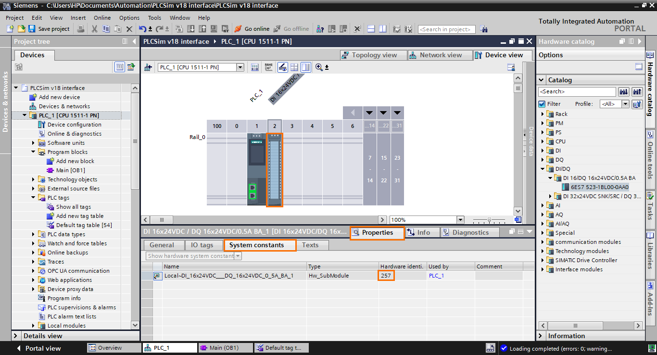This screenshot has height=355, width=657.
Task: Collapse the DI/DQ category in Hardware catalog
Action: pyautogui.click(x=543, y=169)
